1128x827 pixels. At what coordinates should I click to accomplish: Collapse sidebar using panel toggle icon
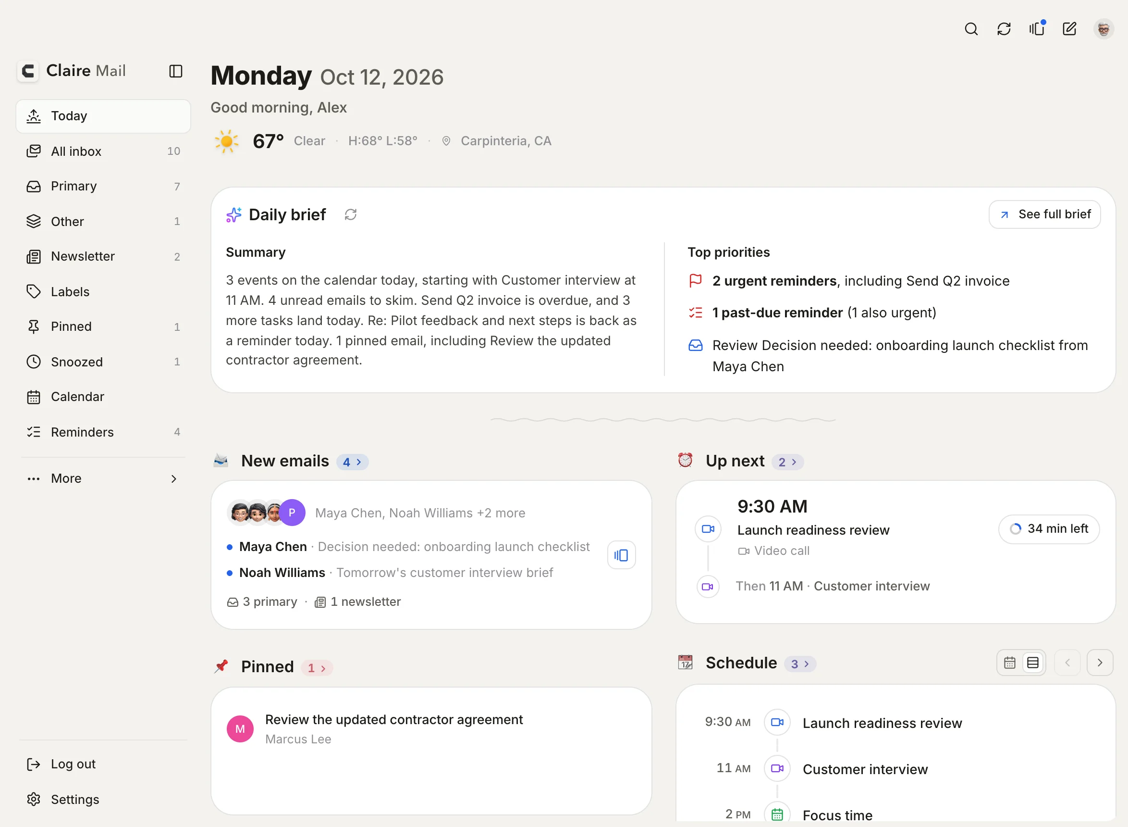tap(175, 71)
